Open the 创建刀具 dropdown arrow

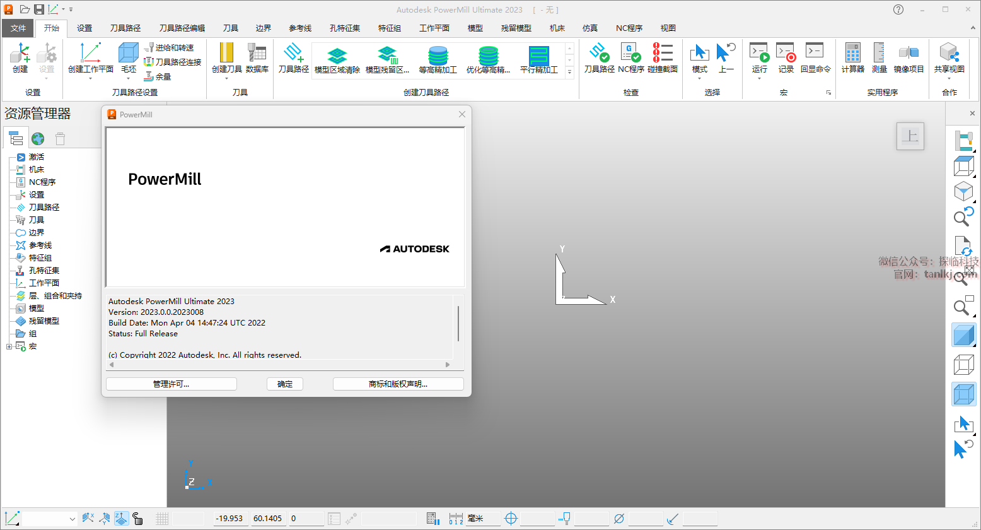click(x=226, y=79)
